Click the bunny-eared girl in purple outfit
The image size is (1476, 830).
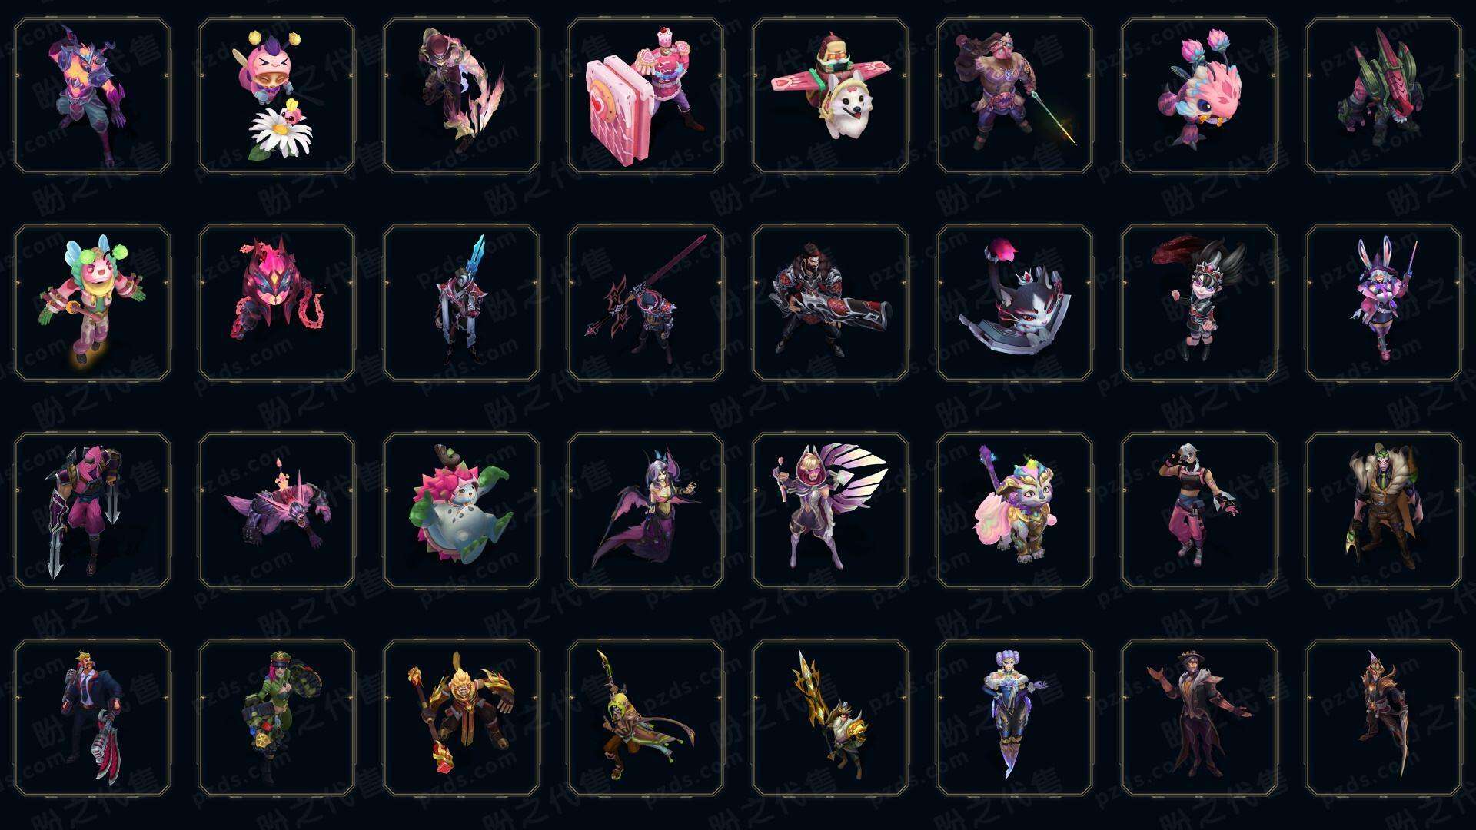1384,303
